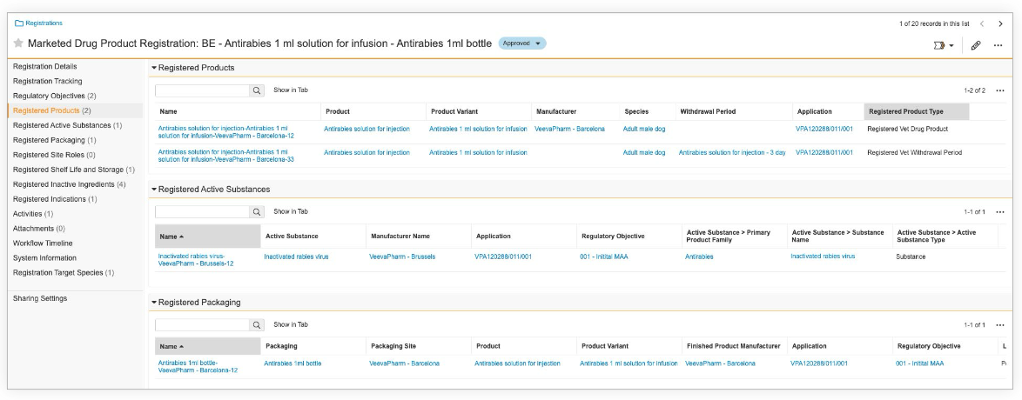Star this registration record as a favorite

coord(18,43)
